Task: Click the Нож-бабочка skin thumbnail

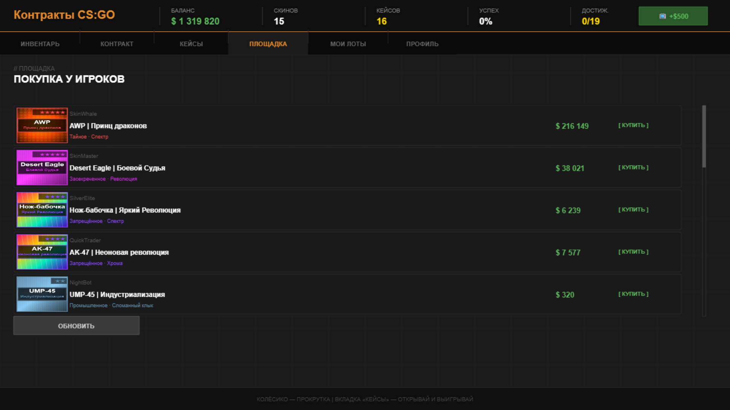Action: 42,210
